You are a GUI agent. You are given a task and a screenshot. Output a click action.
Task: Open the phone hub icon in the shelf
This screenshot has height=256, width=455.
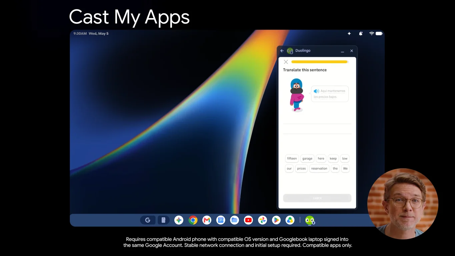[163, 220]
